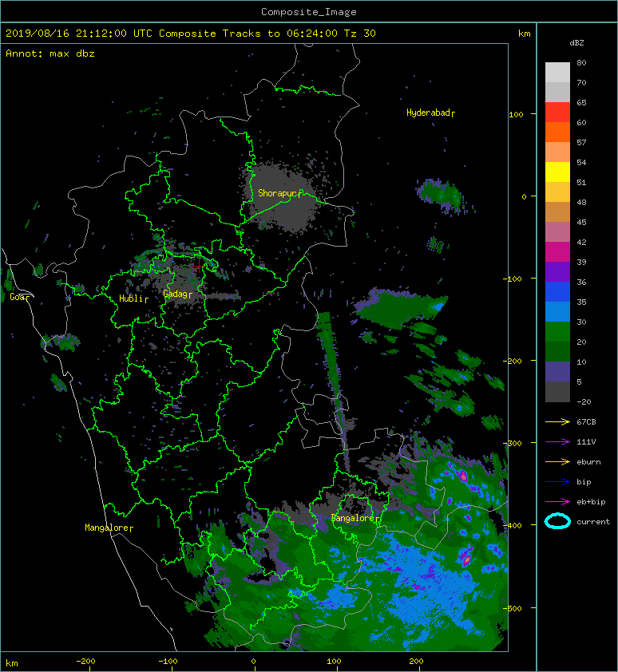Click the eburn arrow legend icon
618x672 pixels.
[557, 462]
